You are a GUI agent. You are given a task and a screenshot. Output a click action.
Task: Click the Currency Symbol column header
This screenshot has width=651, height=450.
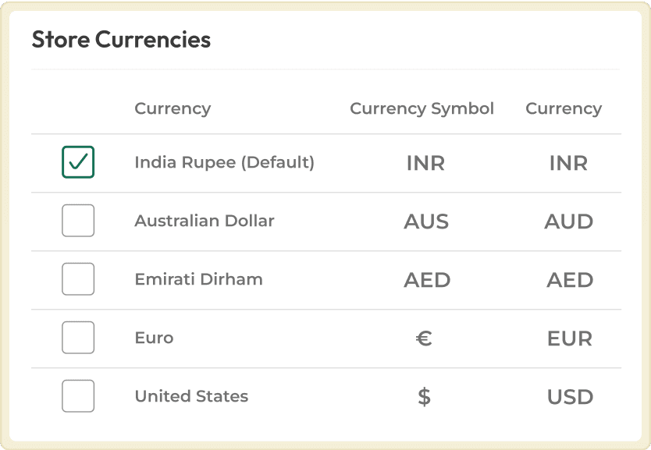[x=422, y=108]
